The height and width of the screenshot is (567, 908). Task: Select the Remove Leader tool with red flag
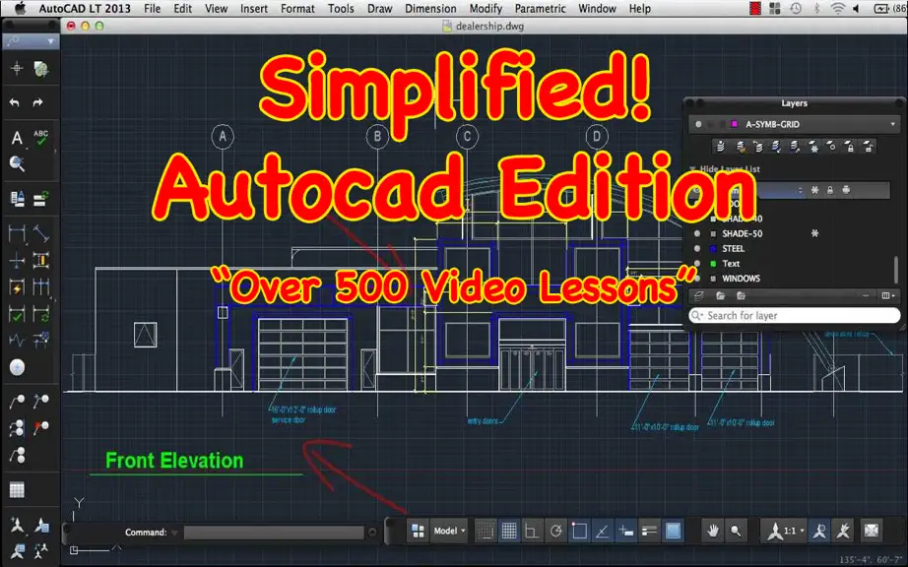[x=40, y=428]
